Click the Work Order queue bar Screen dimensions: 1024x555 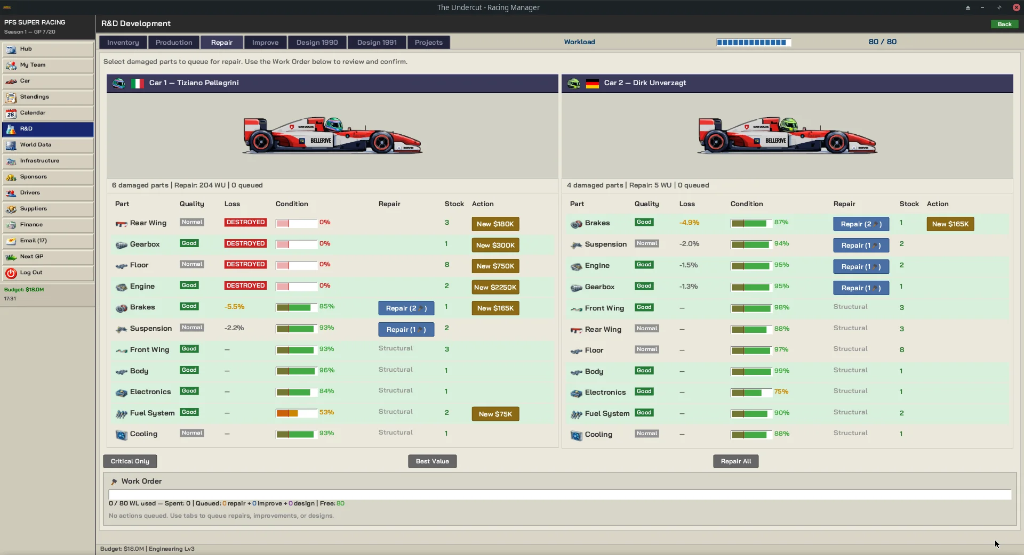tap(560, 495)
